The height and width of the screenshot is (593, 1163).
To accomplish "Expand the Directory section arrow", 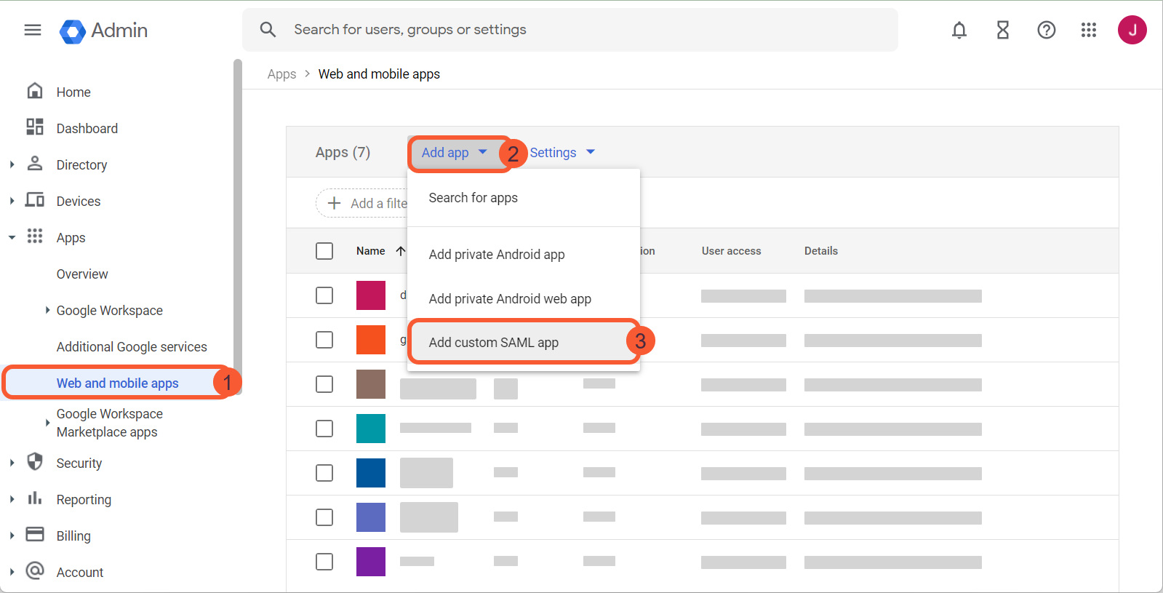I will point(12,165).
